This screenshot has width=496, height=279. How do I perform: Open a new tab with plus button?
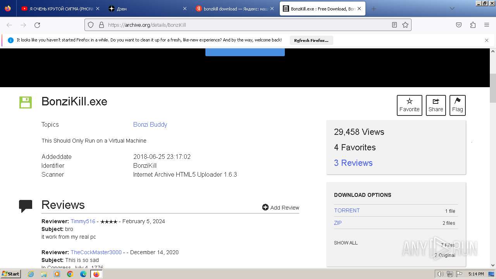(x=374, y=9)
